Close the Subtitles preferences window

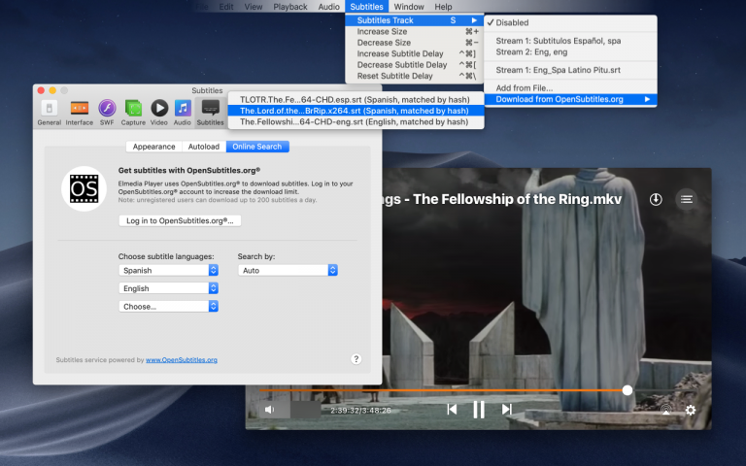click(41, 90)
